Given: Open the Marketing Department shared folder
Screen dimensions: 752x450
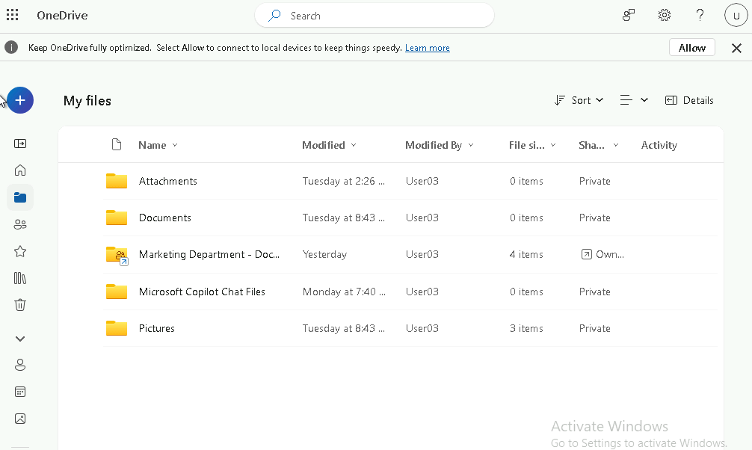Looking at the screenshot, I should click(209, 254).
